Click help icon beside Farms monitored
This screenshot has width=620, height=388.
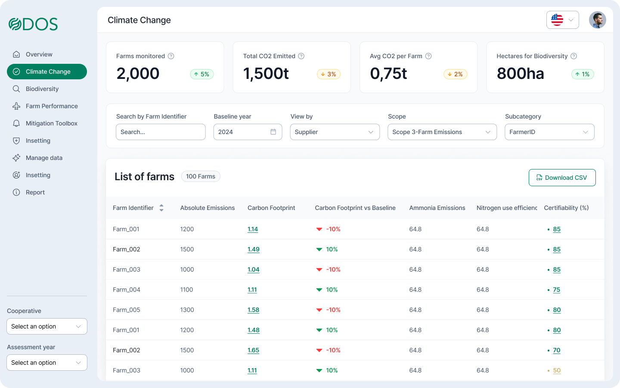[x=171, y=56]
